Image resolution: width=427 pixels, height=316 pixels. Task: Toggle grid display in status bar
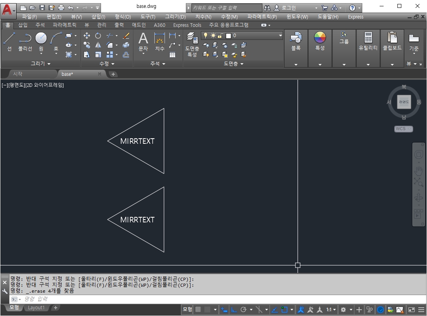coord(198,309)
